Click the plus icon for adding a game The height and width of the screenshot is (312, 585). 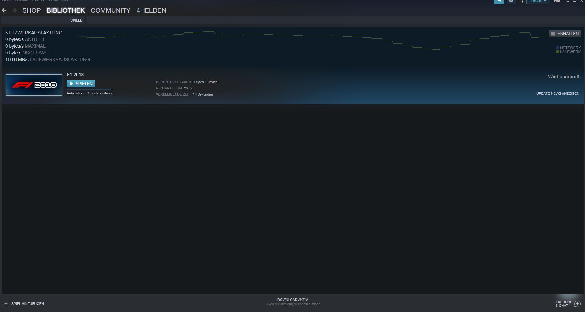[6, 304]
